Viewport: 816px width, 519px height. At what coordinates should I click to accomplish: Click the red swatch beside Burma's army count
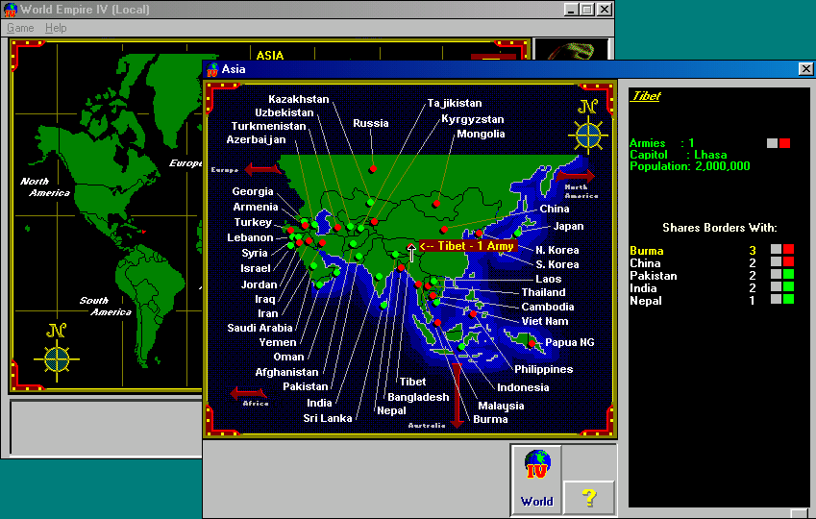click(788, 249)
